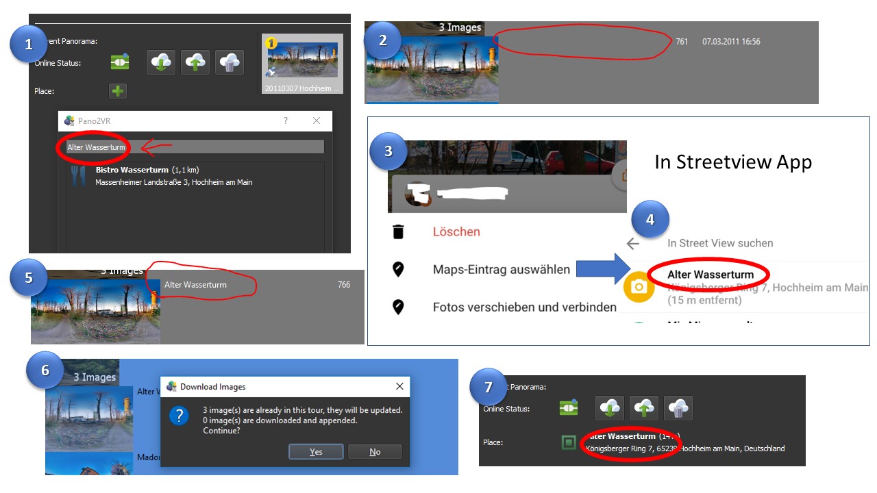The height and width of the screenshot is (493, 877).
Task: Click the Königsberger Ring 7, 65239 Hochheim address text
Action: pos(685,448)
